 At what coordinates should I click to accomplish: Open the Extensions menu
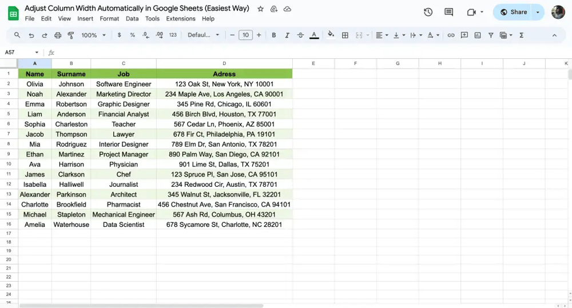click(180, 19)
